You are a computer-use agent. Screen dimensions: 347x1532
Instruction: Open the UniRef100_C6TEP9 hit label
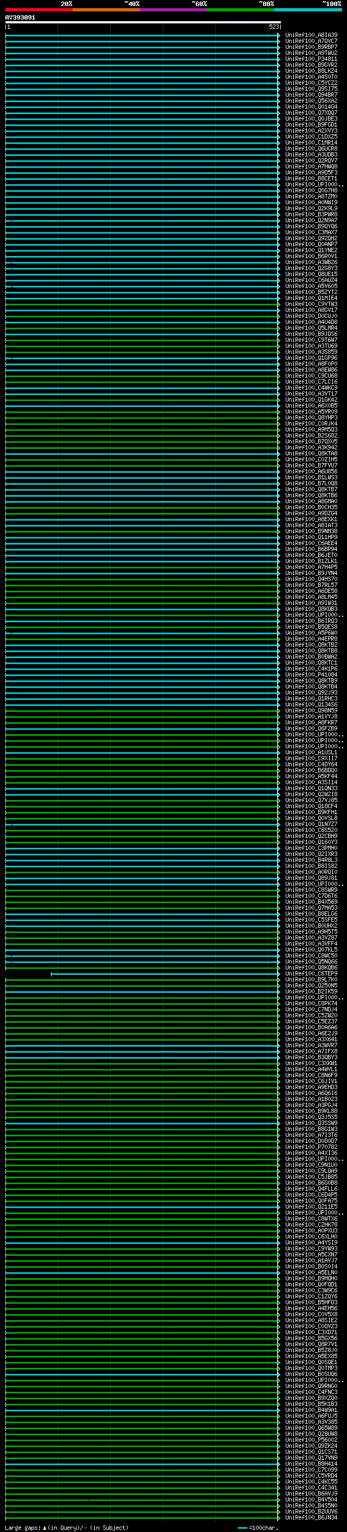click(311, 973)
